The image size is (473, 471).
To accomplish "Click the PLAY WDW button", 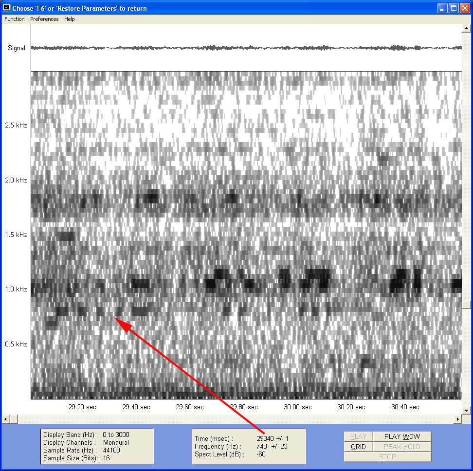I will (x=402, y=436).
